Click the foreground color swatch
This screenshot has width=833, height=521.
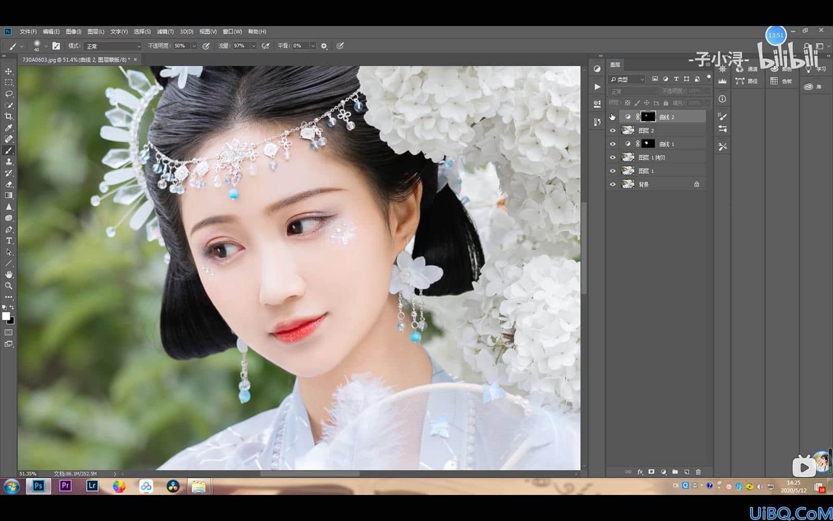point(6,316)
